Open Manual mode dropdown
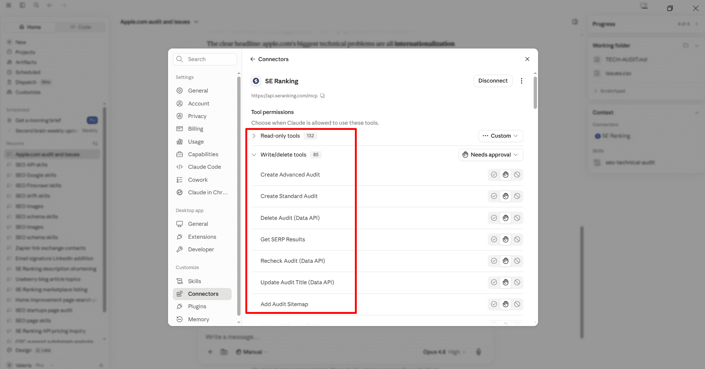Viewport: 705px width, 369px height. pos(251,352)
